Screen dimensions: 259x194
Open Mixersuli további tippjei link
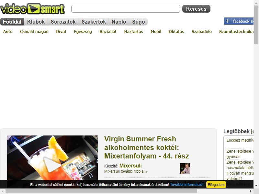[126, 171]
